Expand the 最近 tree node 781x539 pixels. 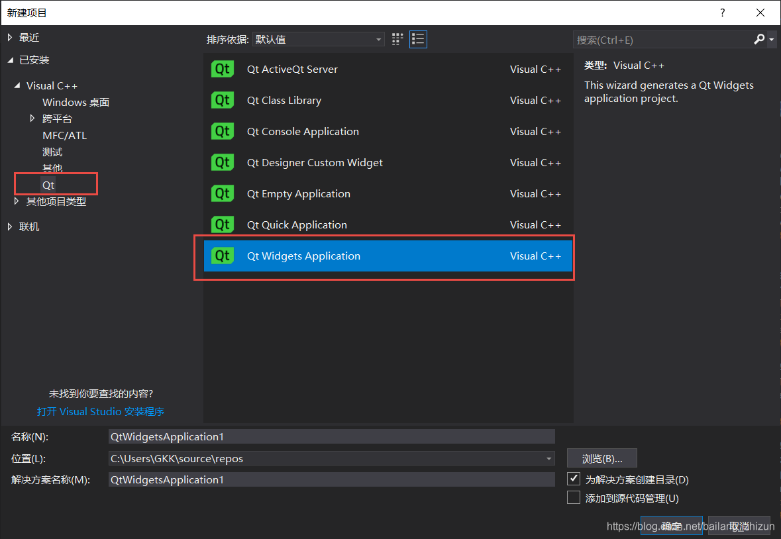tap(10, 37)
